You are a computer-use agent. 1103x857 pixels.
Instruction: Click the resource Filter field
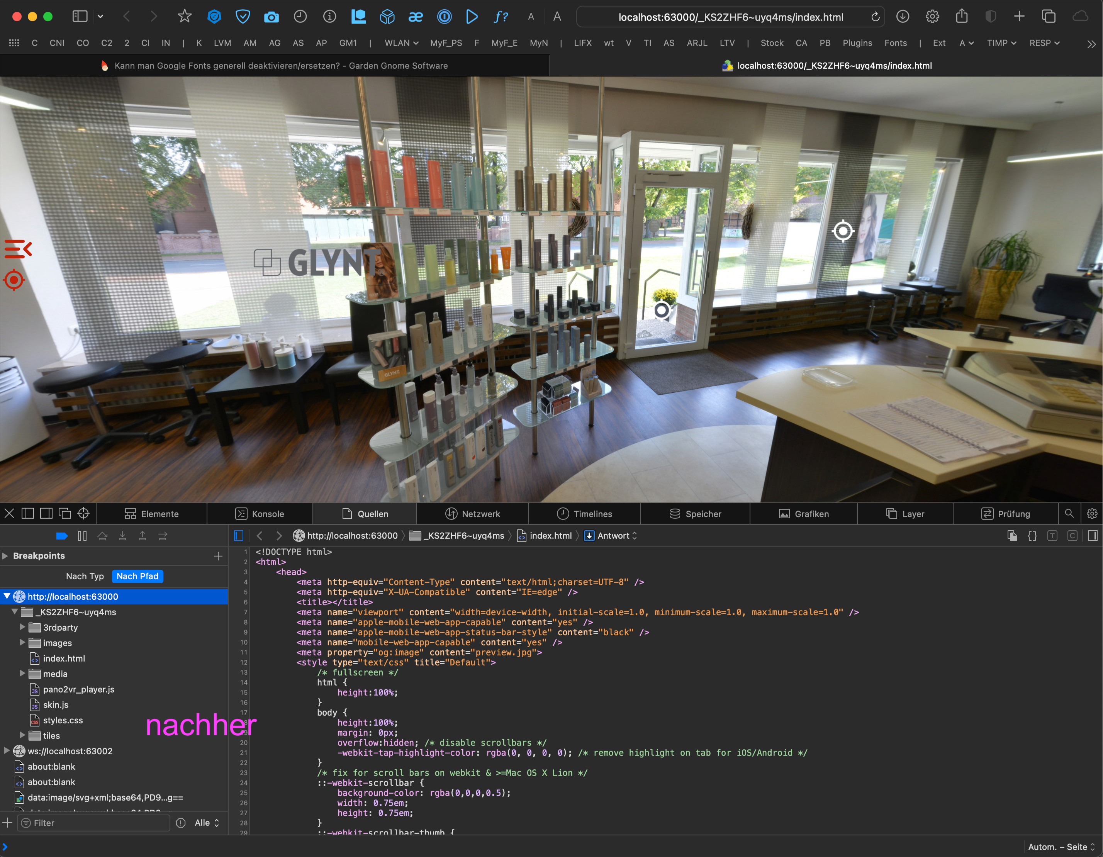pyautogui.click(x=94, y=823)
